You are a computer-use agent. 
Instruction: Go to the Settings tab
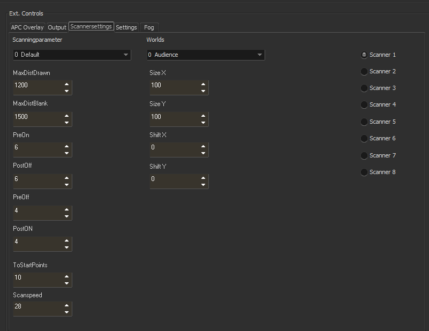(126, 27)
